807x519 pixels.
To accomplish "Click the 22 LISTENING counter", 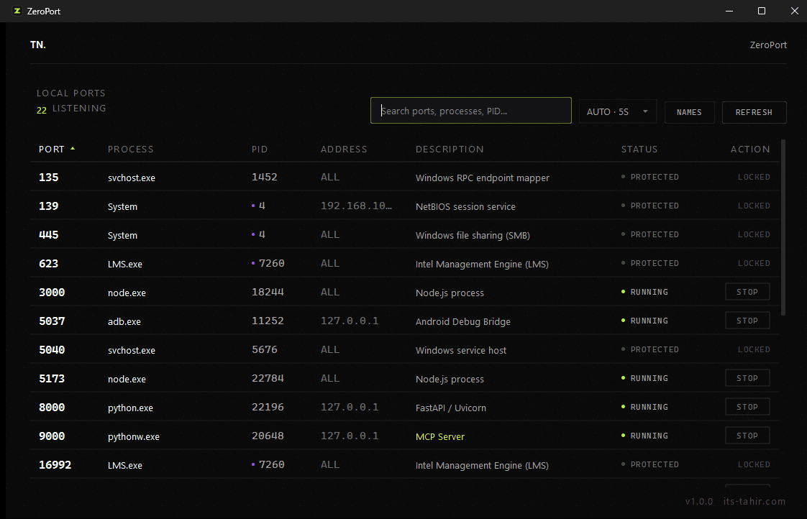I will (71, 109).
